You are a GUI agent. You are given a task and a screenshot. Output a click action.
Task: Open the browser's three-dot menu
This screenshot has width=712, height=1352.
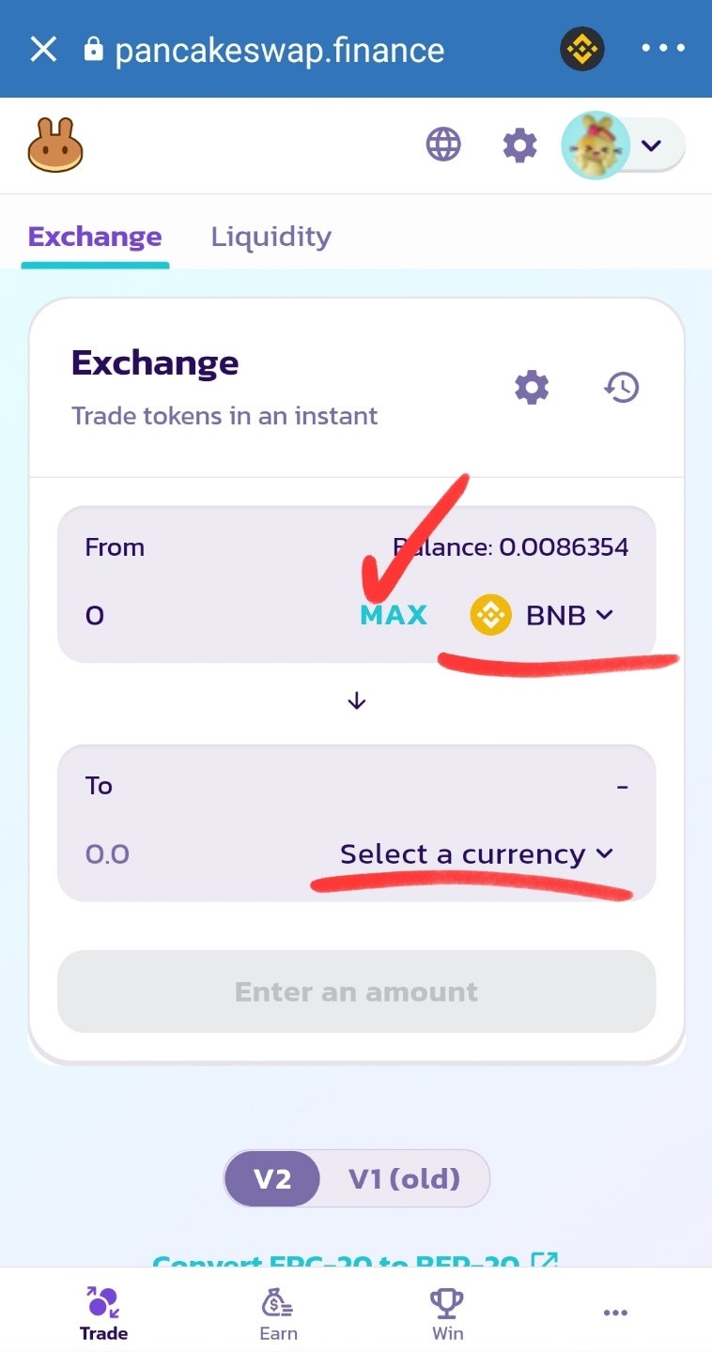tap(663, 49)
